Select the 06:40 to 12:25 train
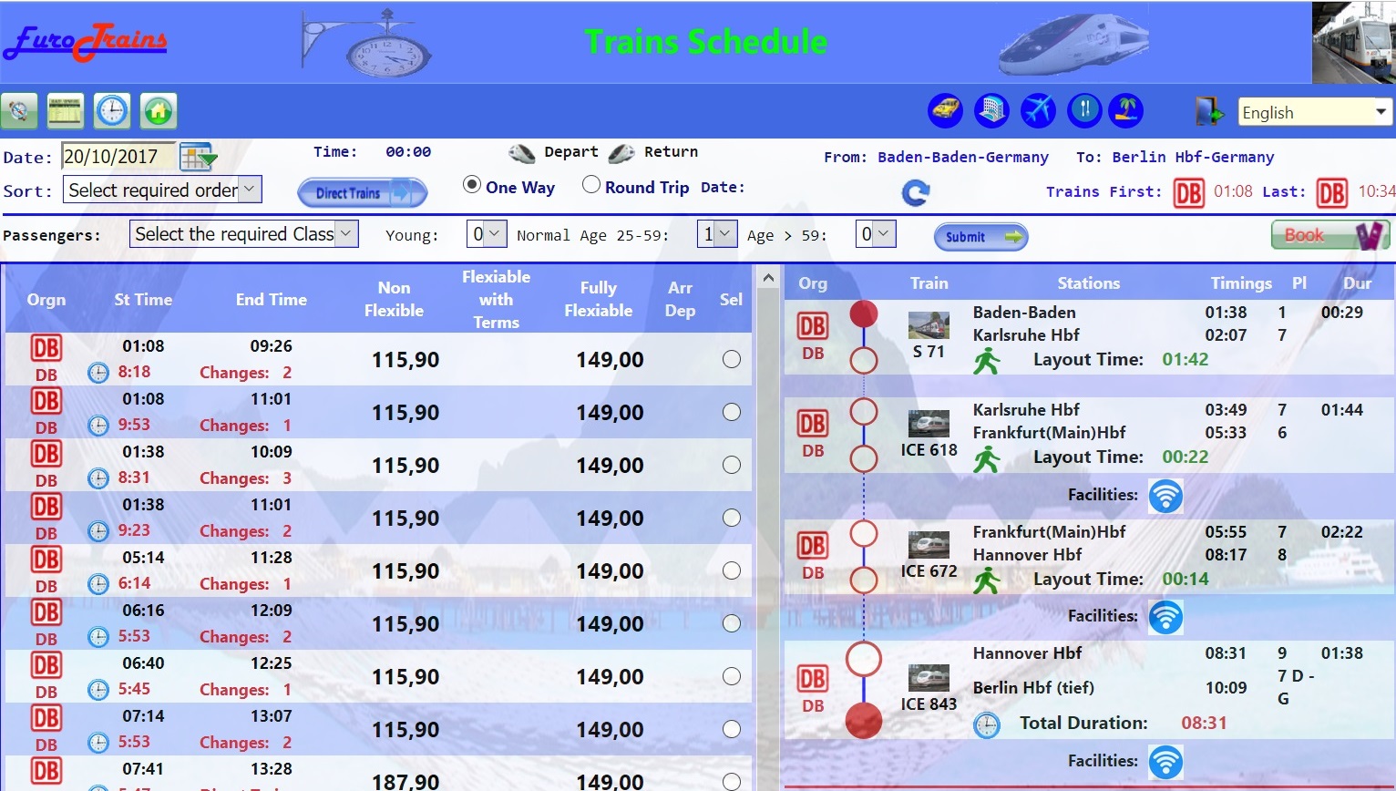Image resolution: width=1396 pixels, height=791 pixels. [731, 676]
